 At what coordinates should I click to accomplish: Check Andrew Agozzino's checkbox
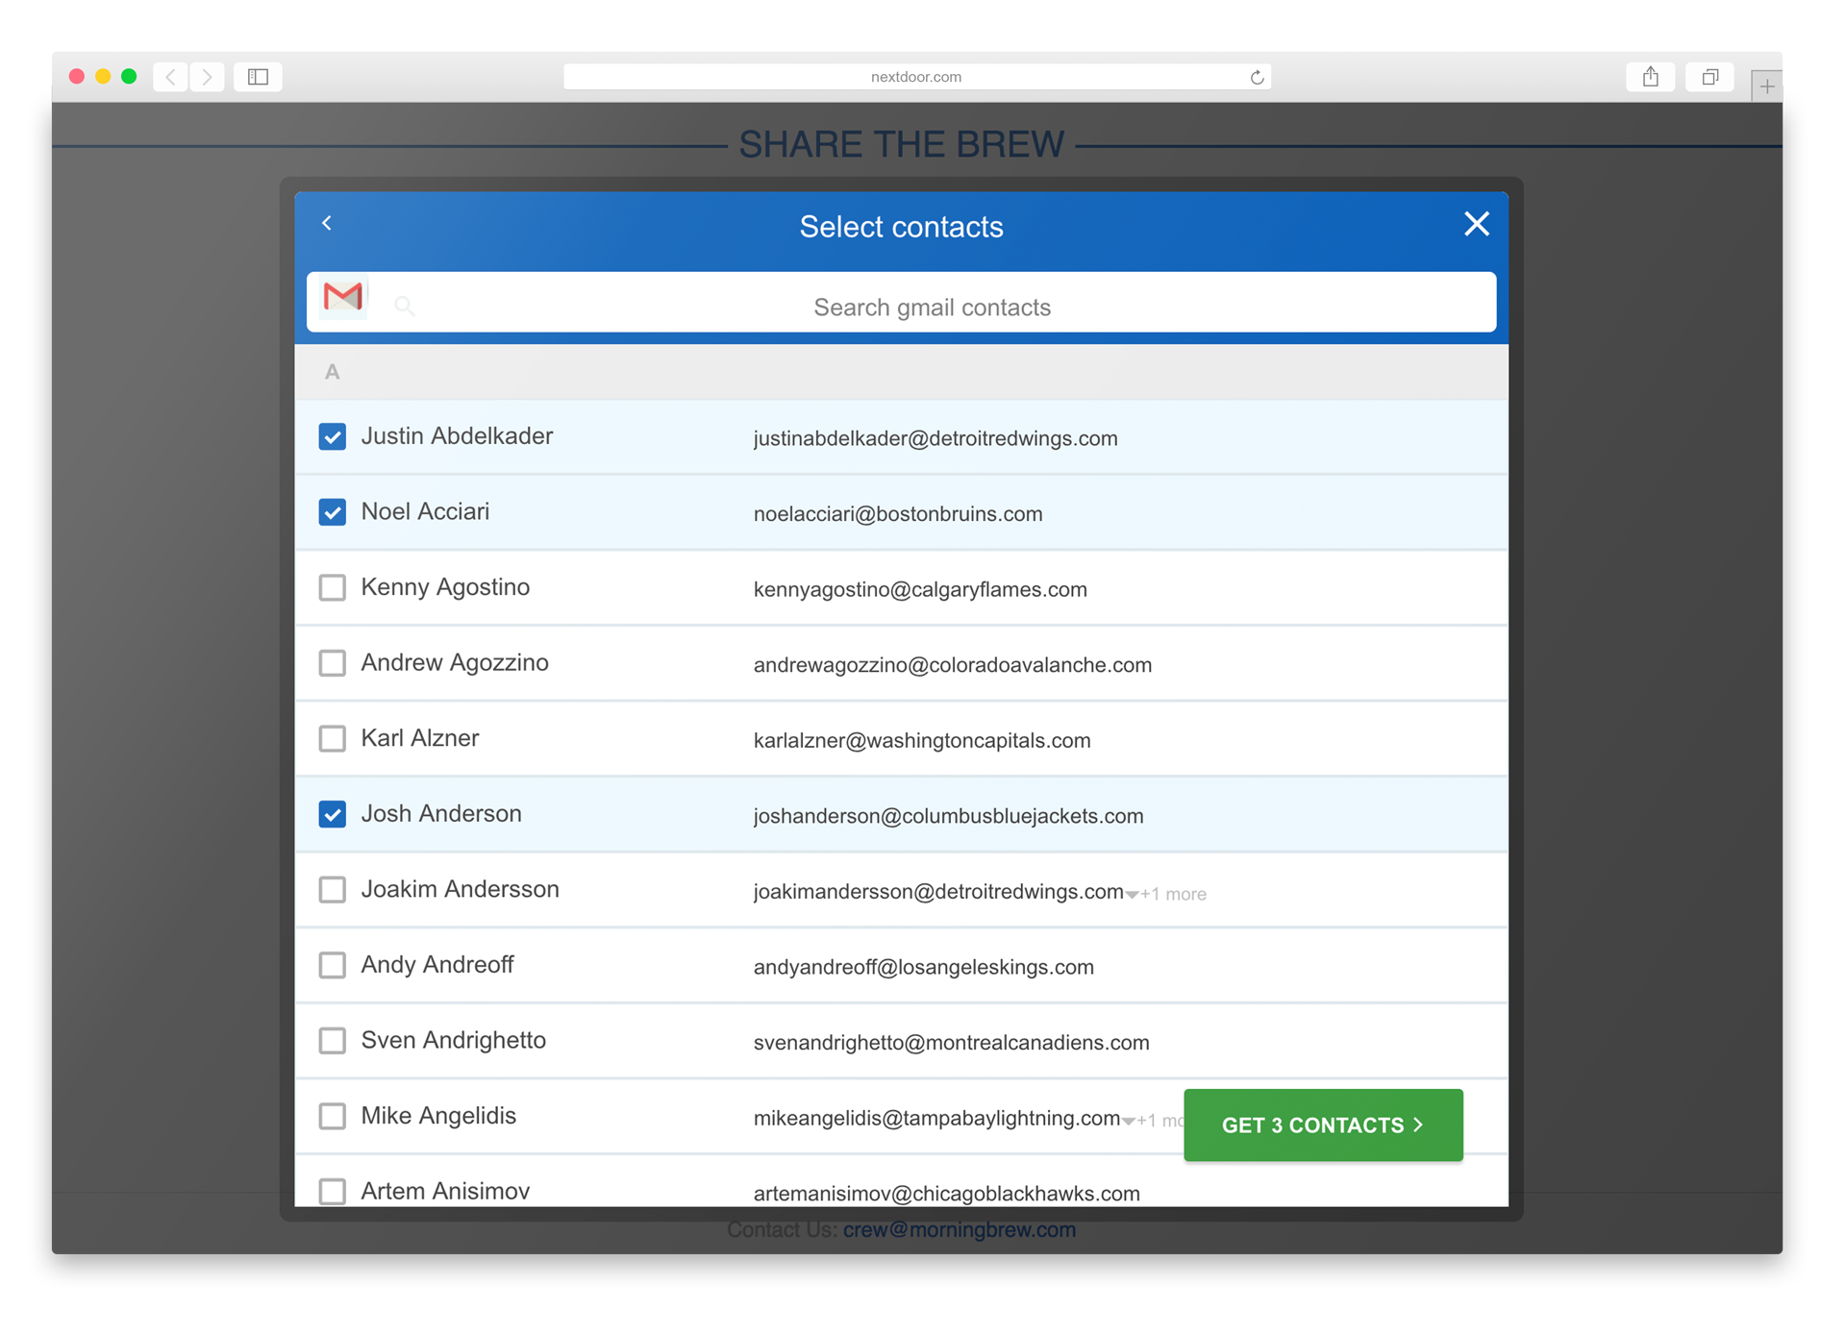(333, 663)
